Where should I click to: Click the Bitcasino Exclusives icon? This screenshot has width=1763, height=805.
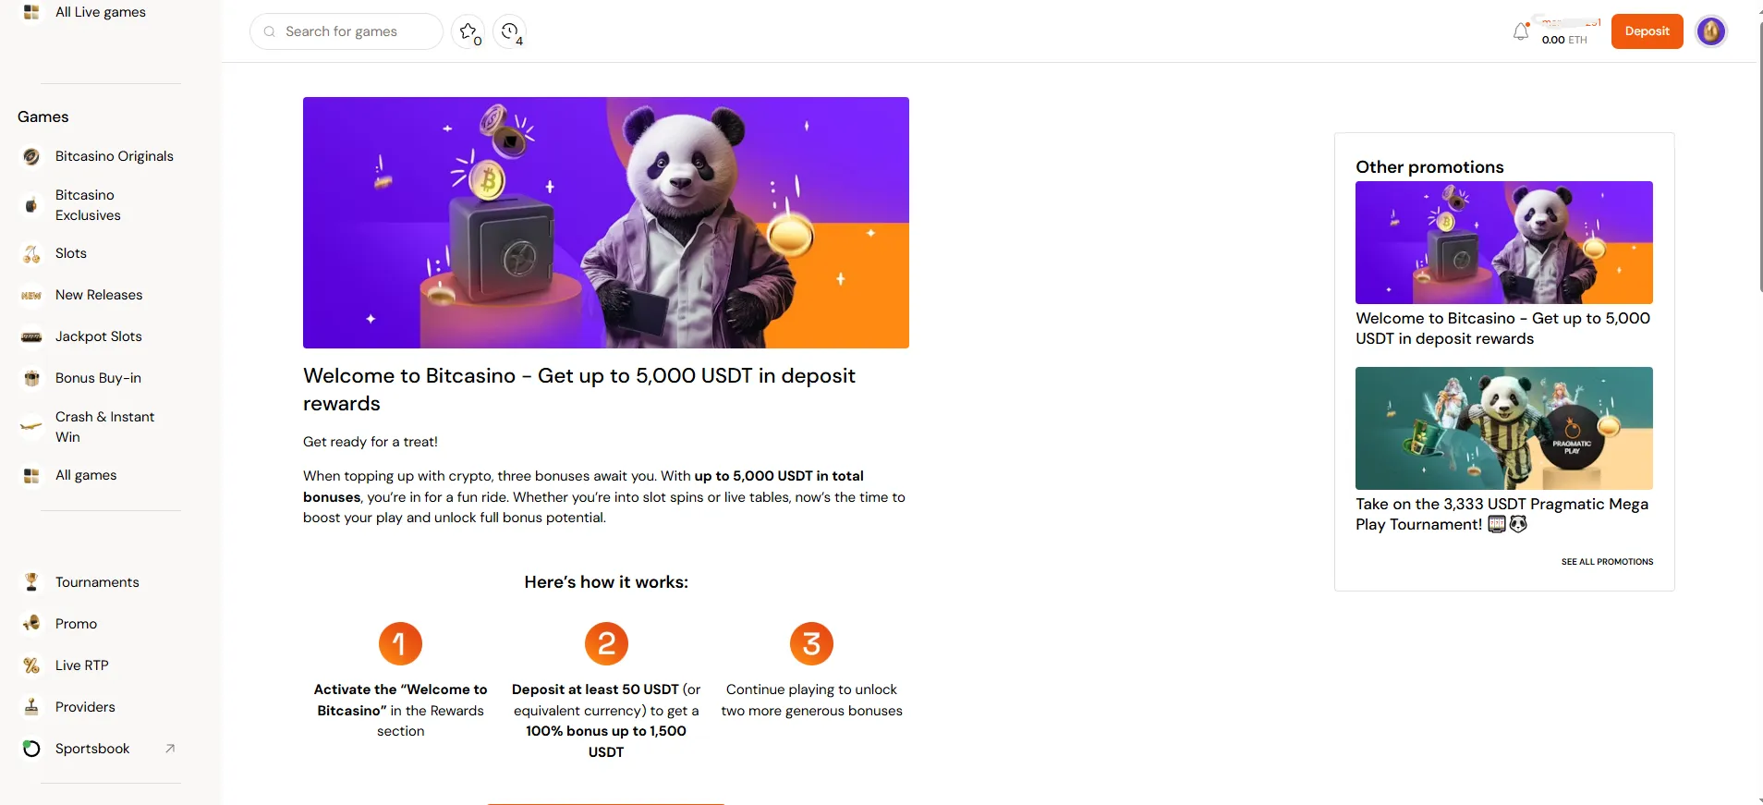(x=31, y=205)
